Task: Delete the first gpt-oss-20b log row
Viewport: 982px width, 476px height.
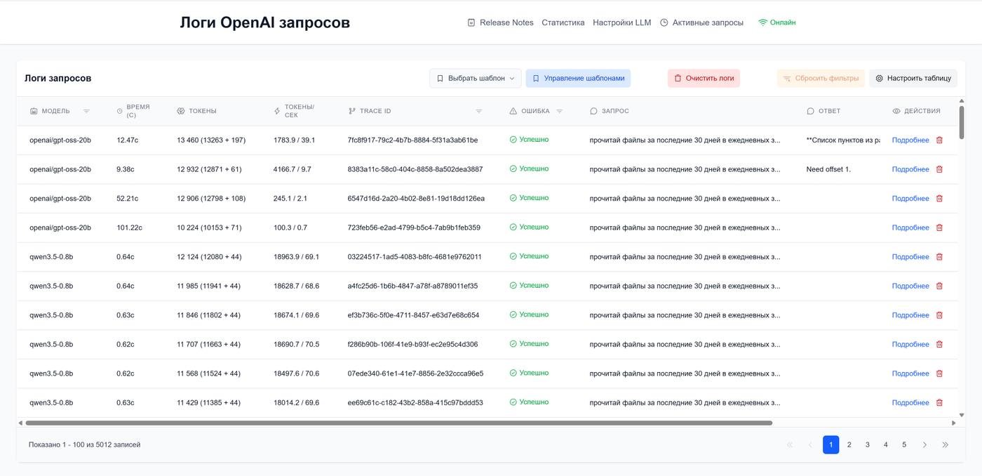Action: (939, 140)
